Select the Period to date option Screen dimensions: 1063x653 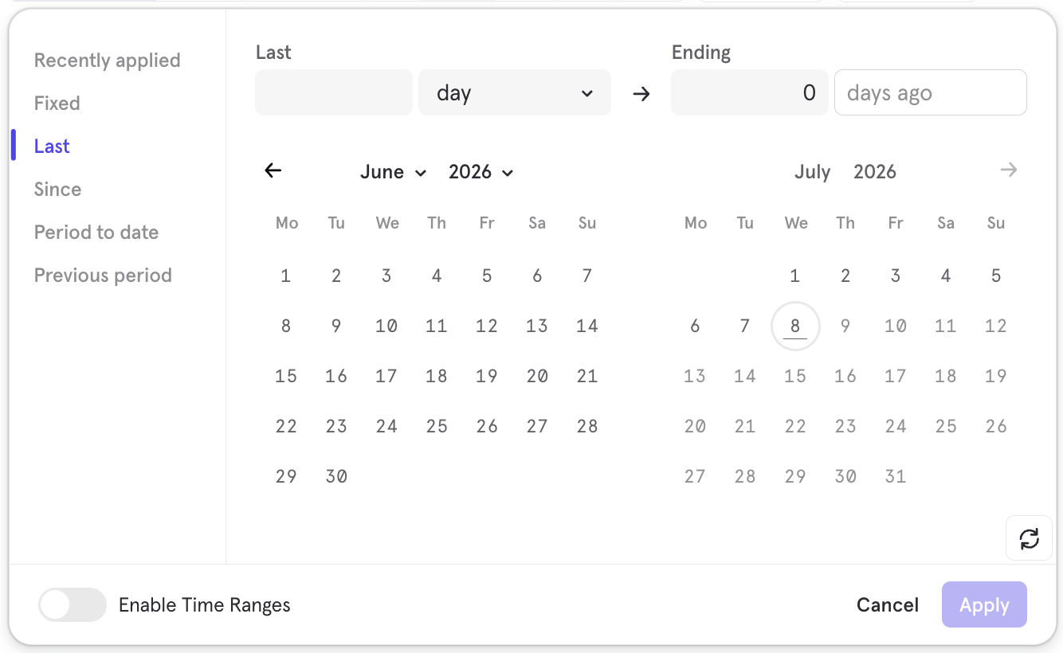(x=96, y=233)
